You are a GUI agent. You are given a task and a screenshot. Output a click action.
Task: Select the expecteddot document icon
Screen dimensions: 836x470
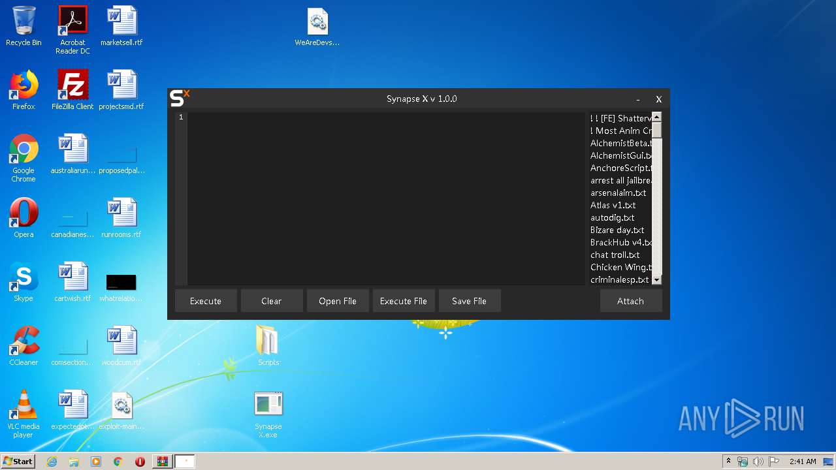point(72,410)
